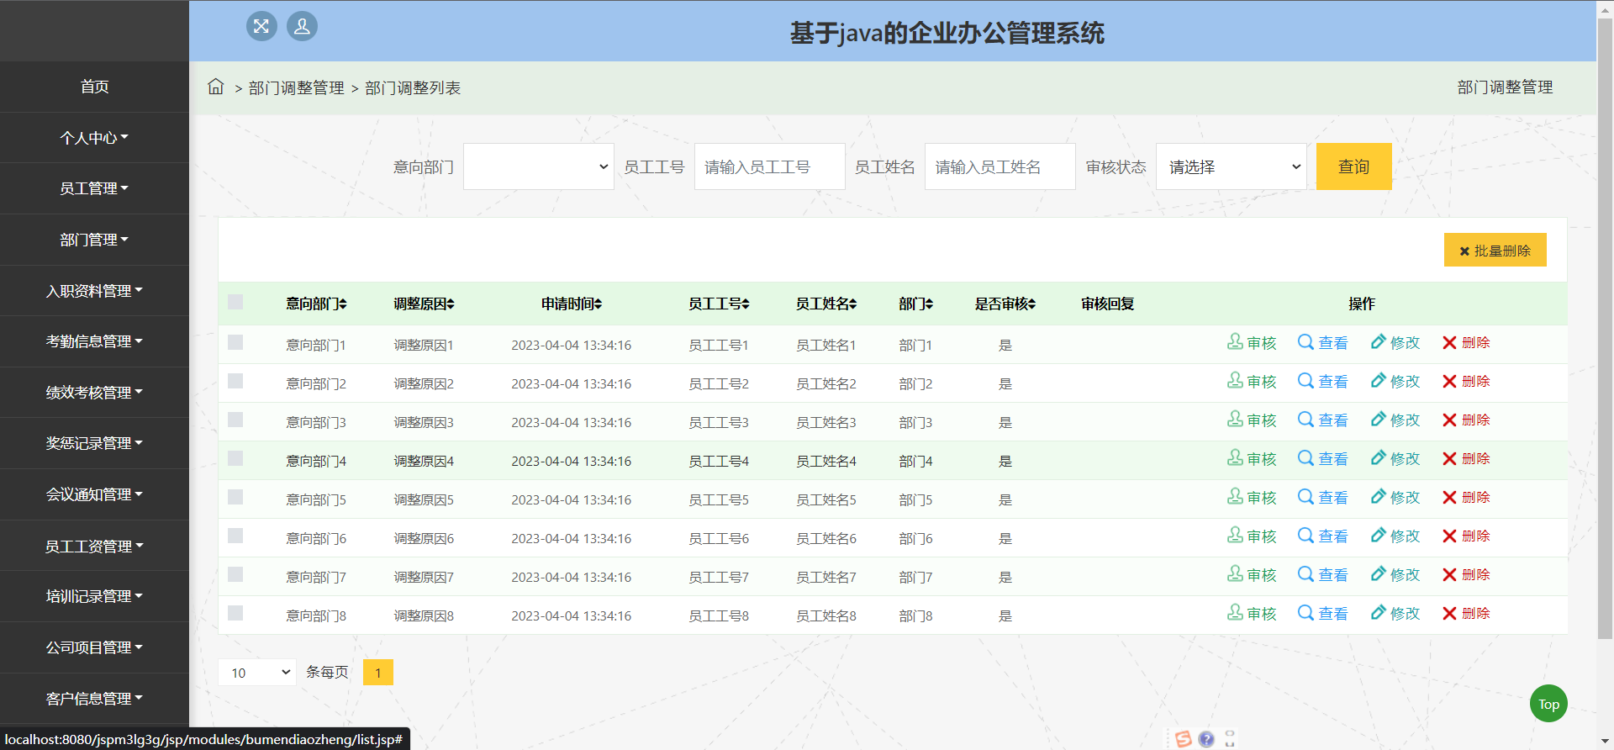
Task: Audit the row for 意向部门2
Action: (1252, 381)
